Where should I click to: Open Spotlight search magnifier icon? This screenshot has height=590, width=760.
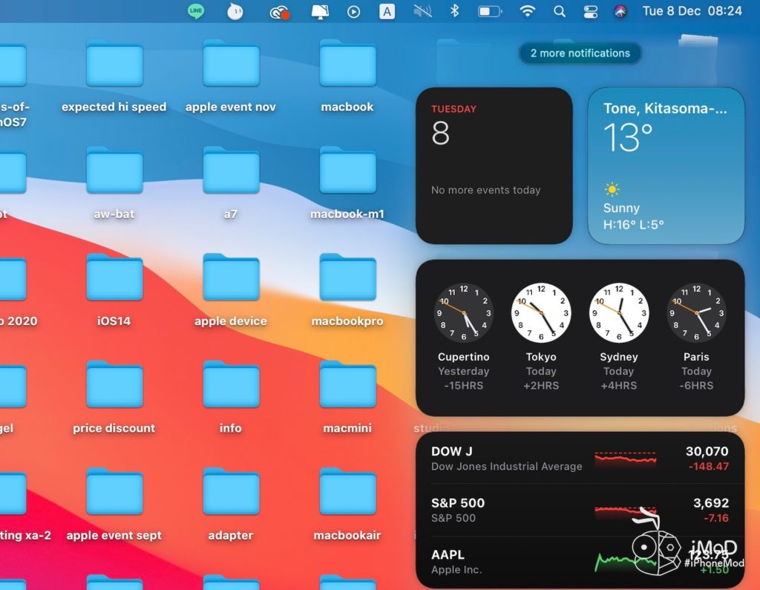click(x=560, y=11)
